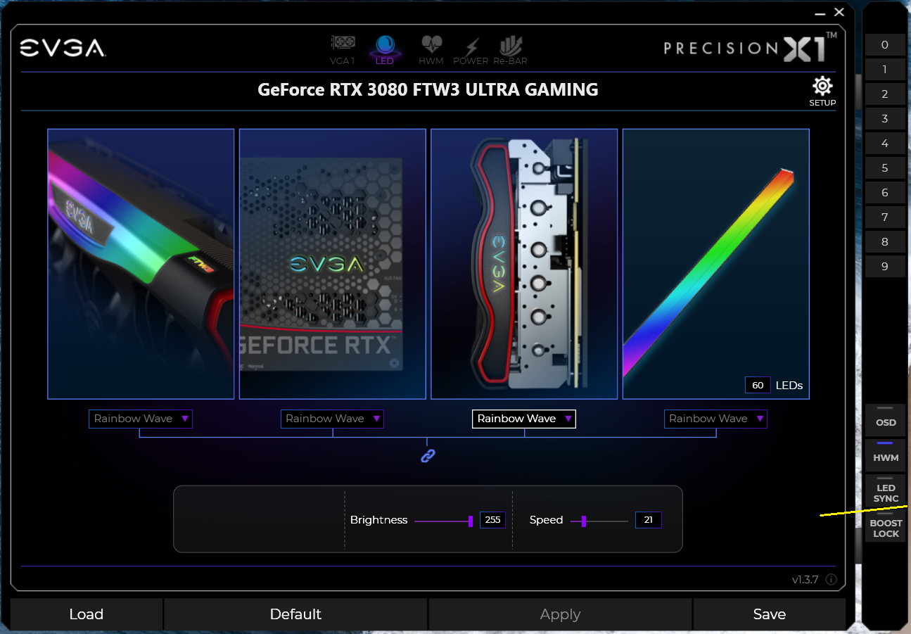
Task: Toggle LED SYNC
Action: [886, 490]
